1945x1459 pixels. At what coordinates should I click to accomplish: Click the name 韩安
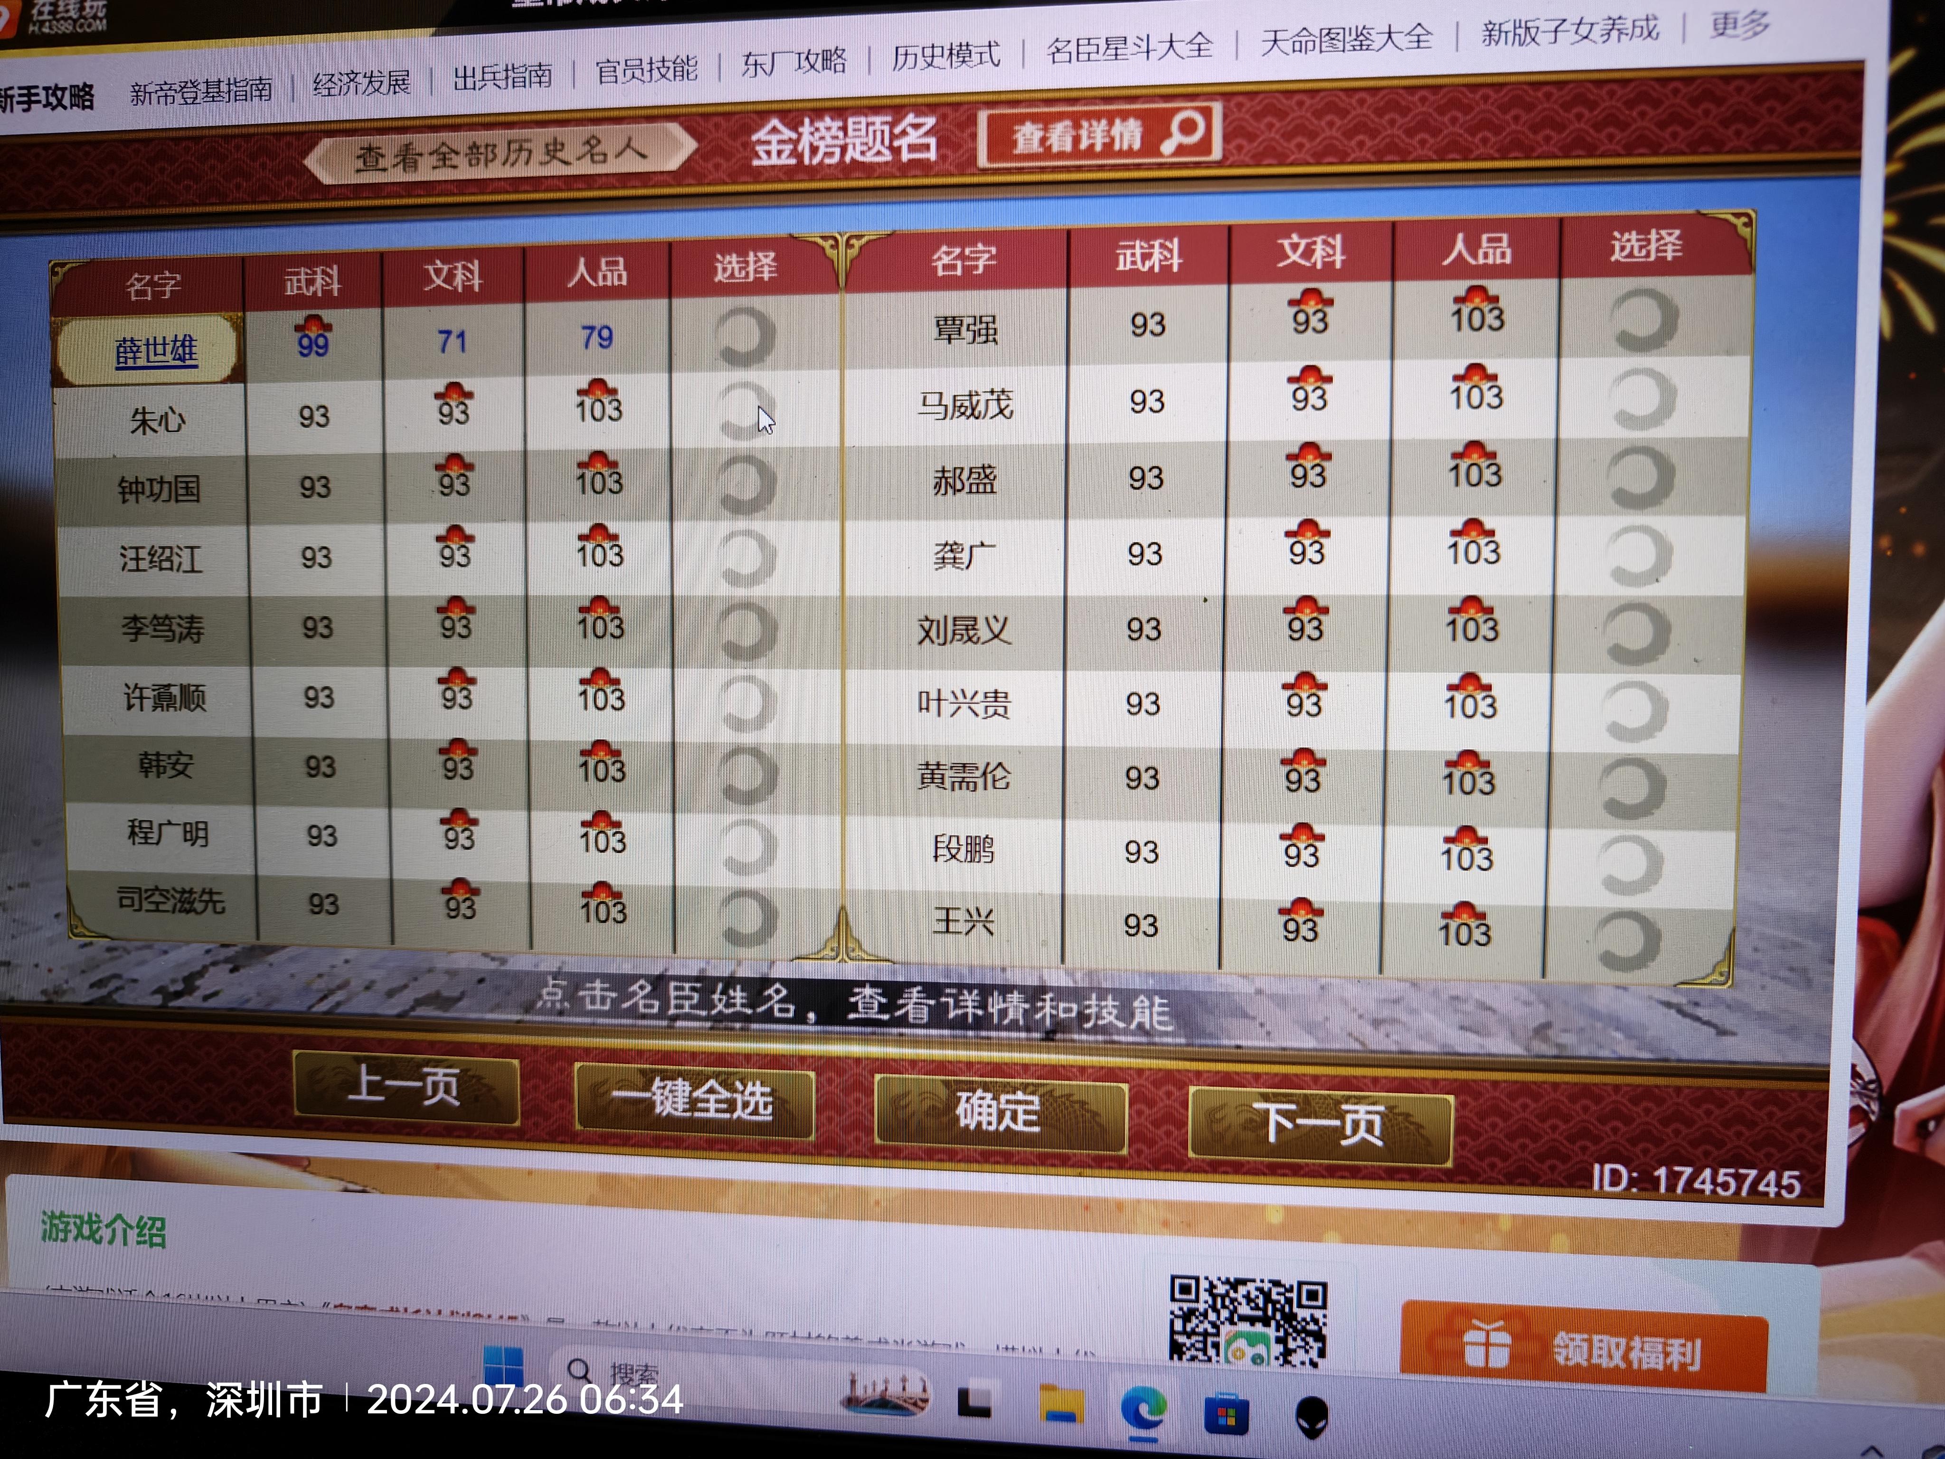(x=166, y=765)
